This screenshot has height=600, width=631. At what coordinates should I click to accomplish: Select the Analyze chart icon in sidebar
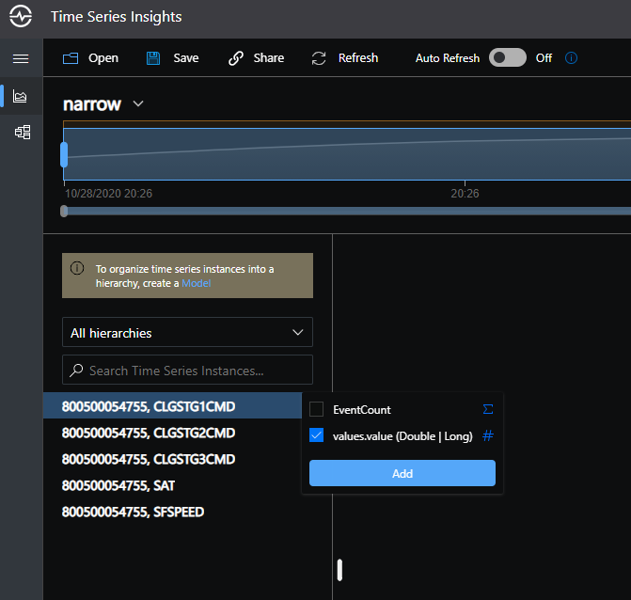coord(20,96)
